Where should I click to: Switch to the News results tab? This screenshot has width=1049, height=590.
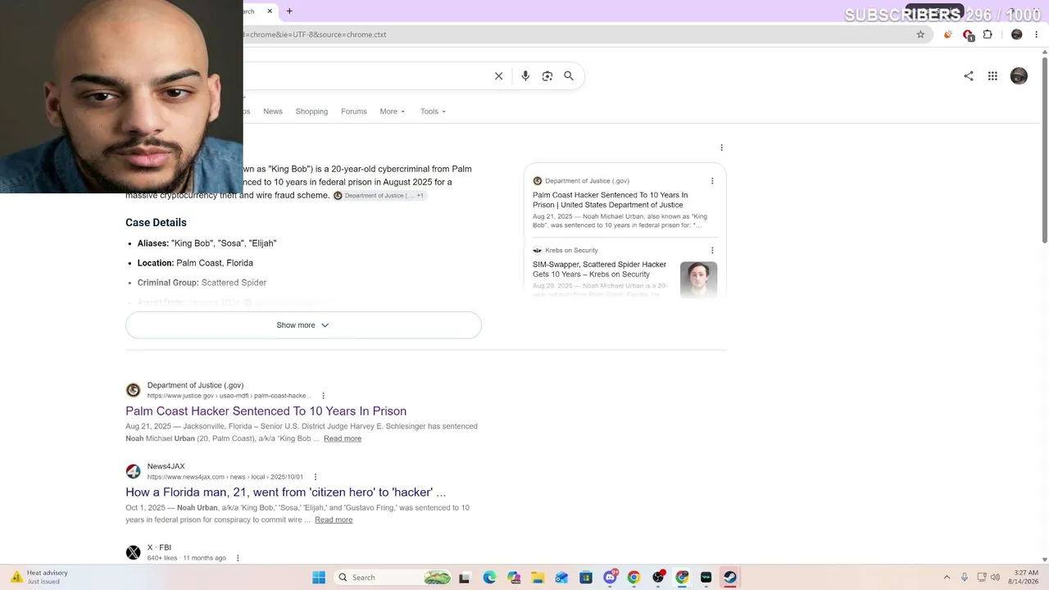[x=273, y=111]
